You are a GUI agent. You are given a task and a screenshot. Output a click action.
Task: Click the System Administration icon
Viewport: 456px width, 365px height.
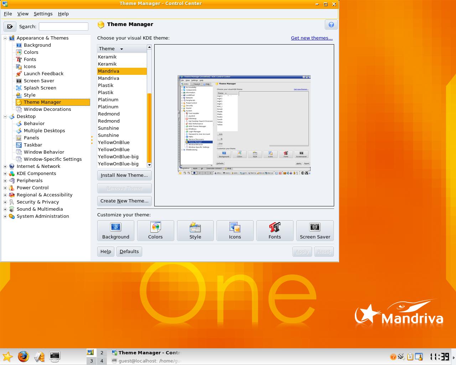[x=12, y=216]
